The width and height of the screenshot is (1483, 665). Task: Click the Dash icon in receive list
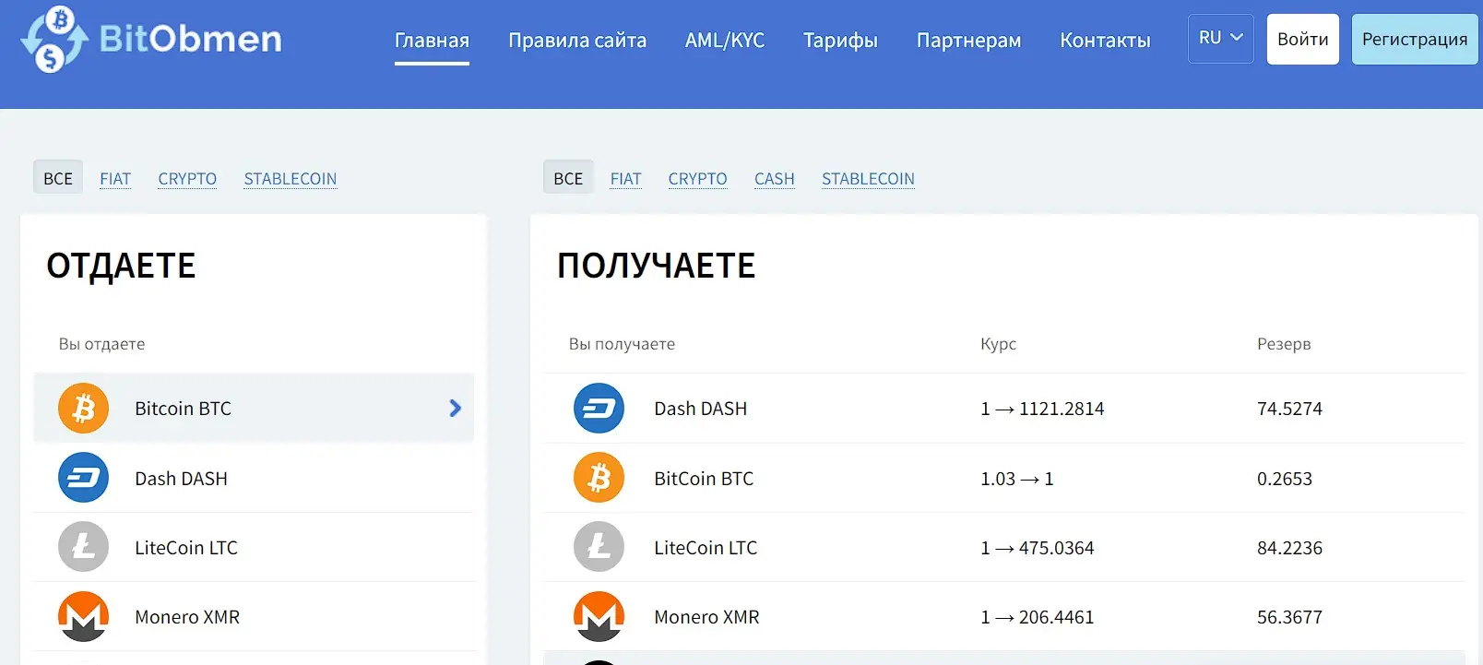pyautogui.click(x=599, y=408)
